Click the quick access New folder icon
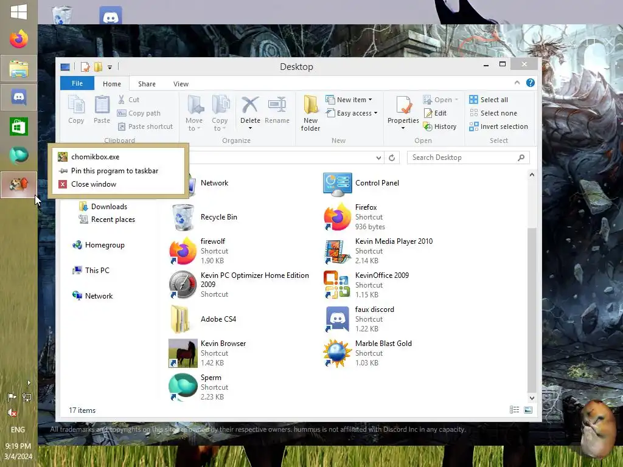 (98, 67)
